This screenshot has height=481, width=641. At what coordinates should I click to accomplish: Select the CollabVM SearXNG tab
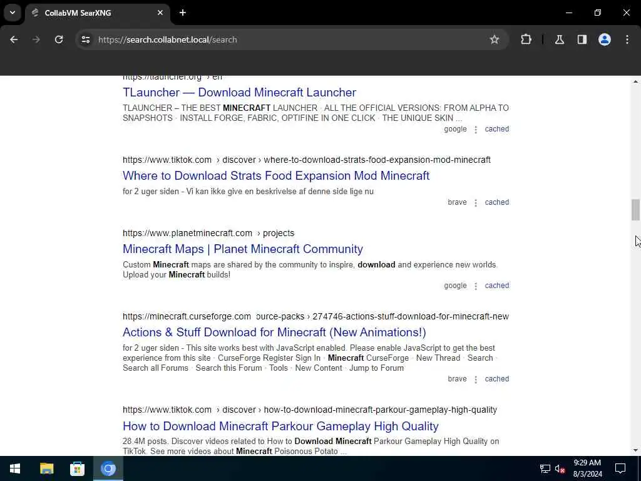point(98,13)
